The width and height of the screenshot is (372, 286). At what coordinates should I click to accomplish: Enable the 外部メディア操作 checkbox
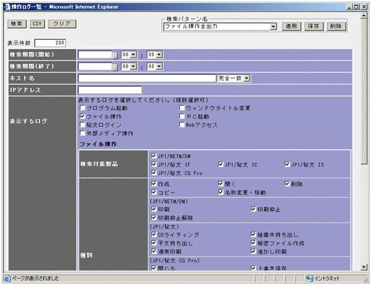click(82, 133)
